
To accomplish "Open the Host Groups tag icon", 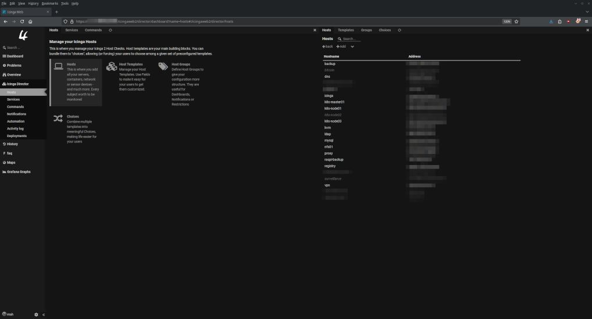I will pyautogui.click(x=163, y=67).
